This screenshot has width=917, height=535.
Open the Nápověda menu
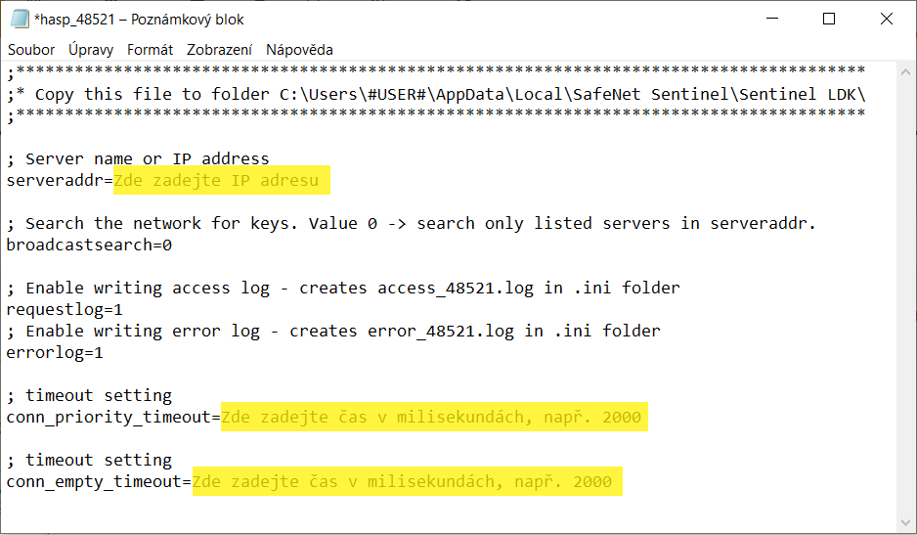(x=299, y=50)
